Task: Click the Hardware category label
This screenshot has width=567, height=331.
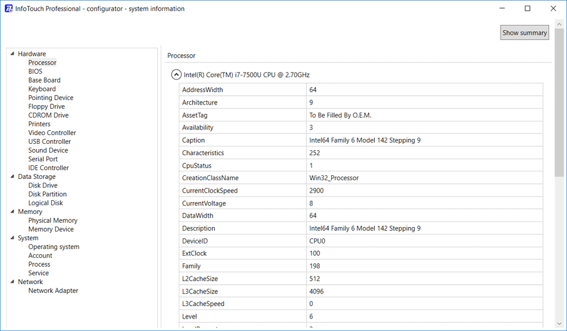Action: click(x=32, y=54)
